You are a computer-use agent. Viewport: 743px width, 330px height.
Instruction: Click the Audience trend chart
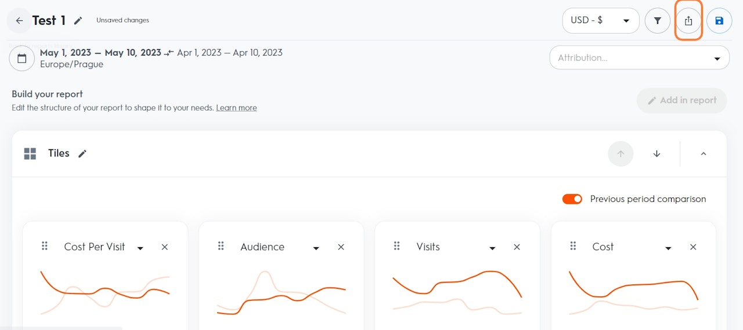(281, 294)
